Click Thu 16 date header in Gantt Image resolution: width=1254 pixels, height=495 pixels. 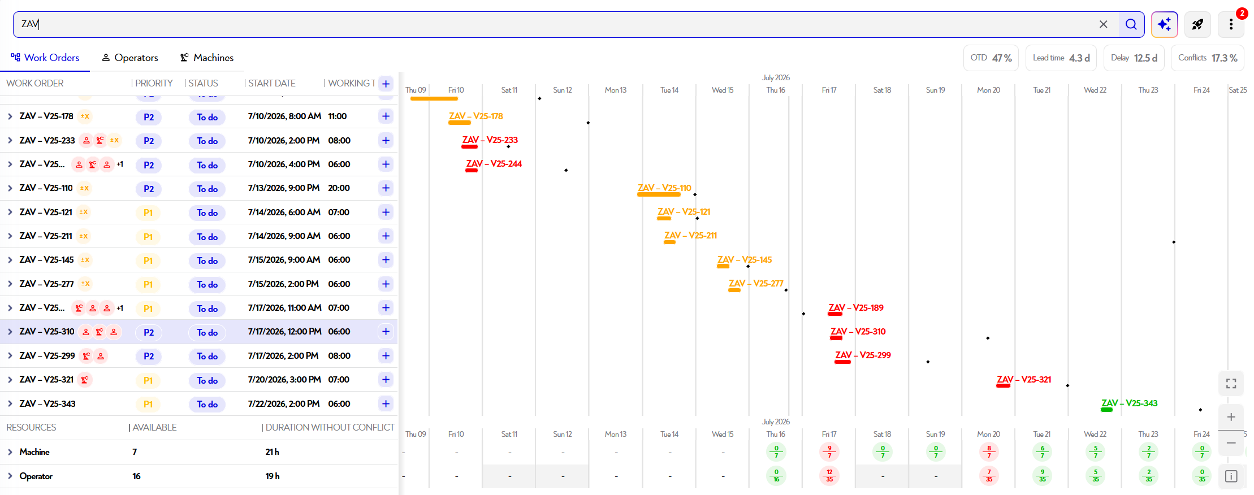click(x=776, y=90)
